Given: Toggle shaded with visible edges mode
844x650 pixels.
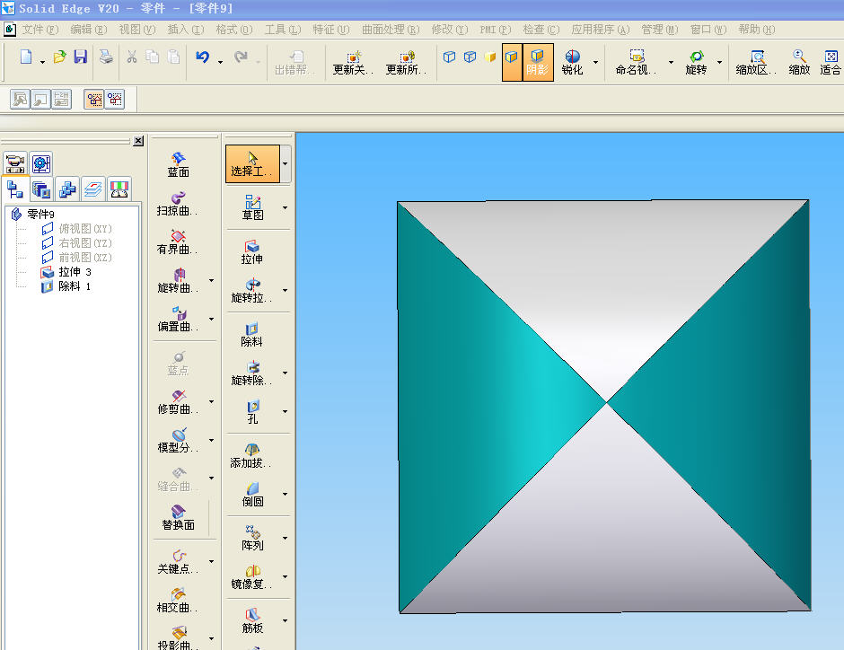Looking at the screenshot, I should (512, 63).
